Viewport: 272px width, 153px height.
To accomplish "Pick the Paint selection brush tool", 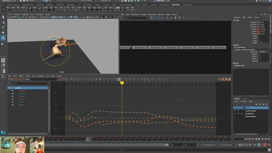I will tap(3, 27).
